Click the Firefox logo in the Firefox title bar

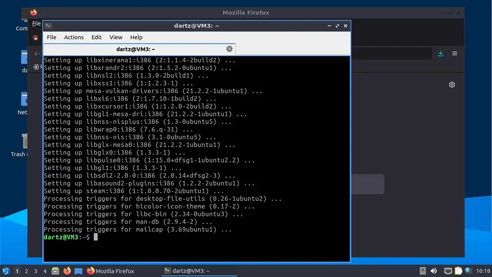[33, 12]
